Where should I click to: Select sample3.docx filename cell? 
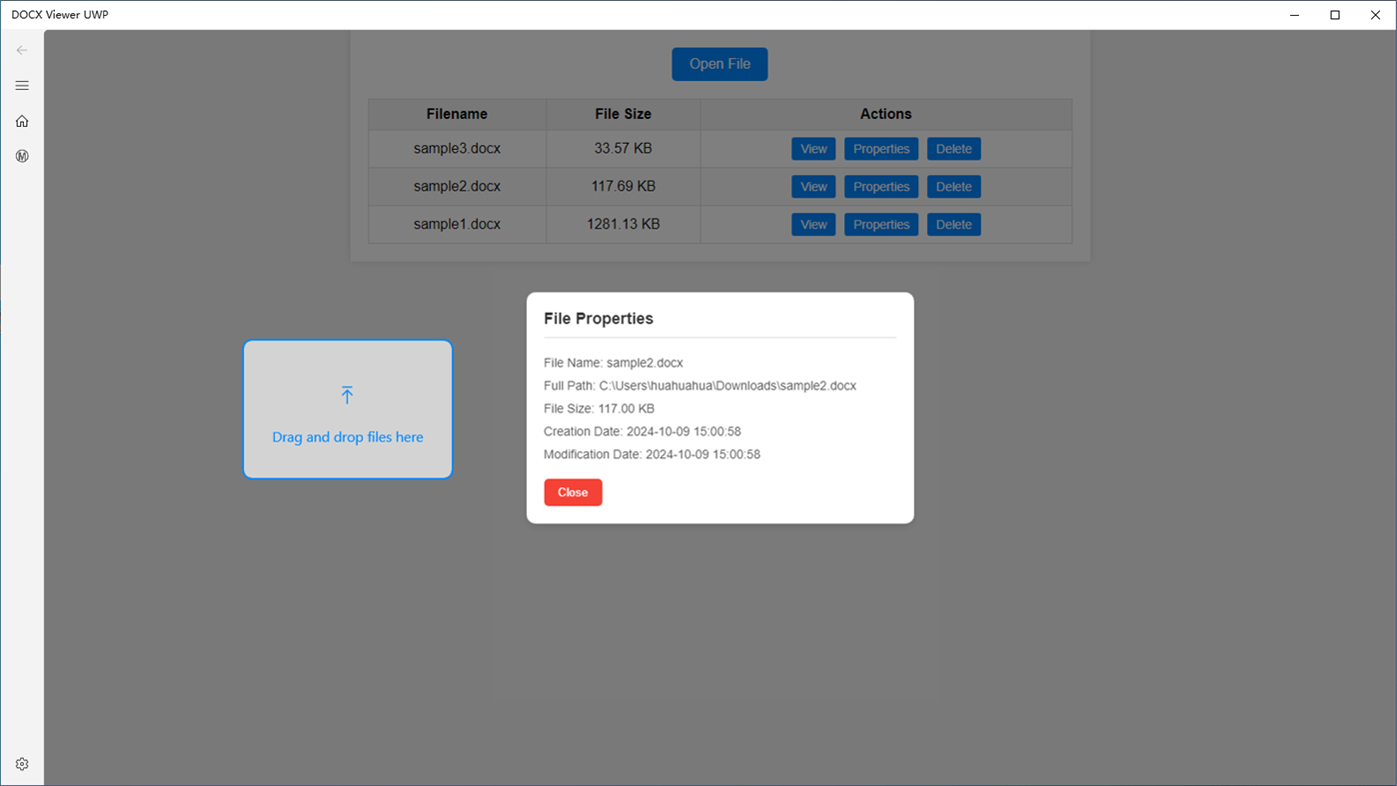(x=457, y=149)
